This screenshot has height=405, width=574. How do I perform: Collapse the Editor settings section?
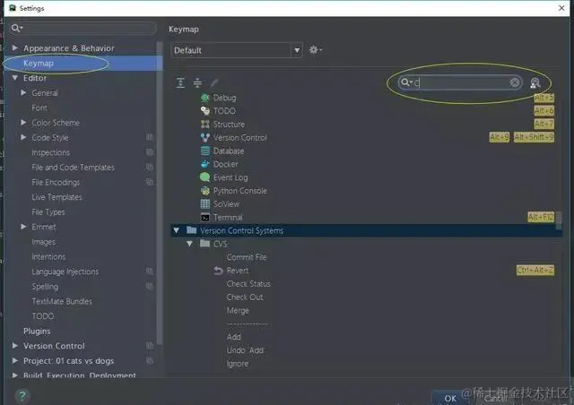tap(15, 78)
